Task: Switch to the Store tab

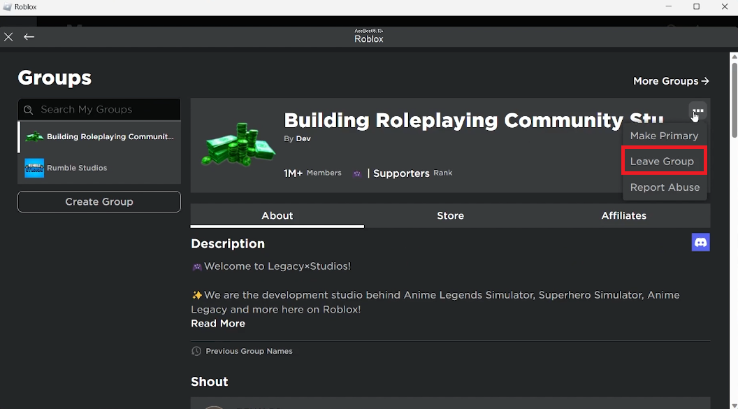Action: 450,215
